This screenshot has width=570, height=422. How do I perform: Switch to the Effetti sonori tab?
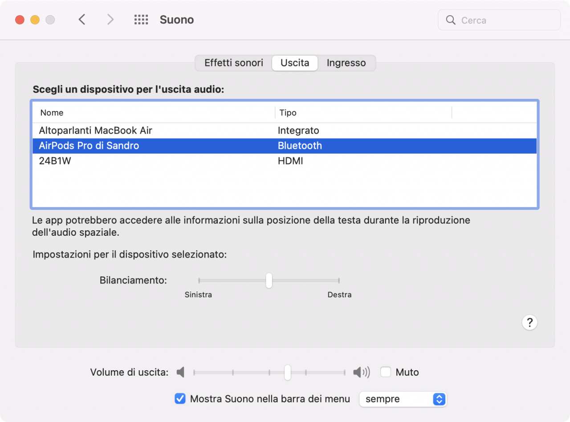point(234,63)
